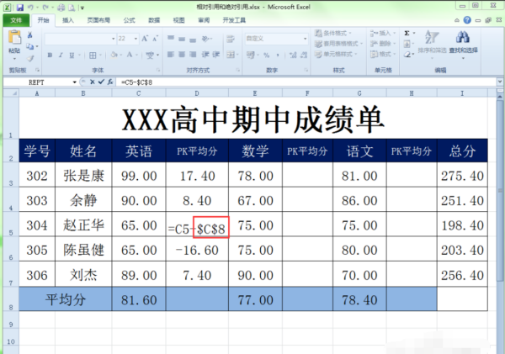This screenshot has height=354, width=505.
Task: Click the Merge and Center icon
Action: click(x=231, y=55)
